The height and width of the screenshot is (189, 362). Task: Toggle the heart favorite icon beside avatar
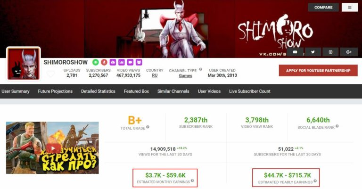(x=50, y=74)
